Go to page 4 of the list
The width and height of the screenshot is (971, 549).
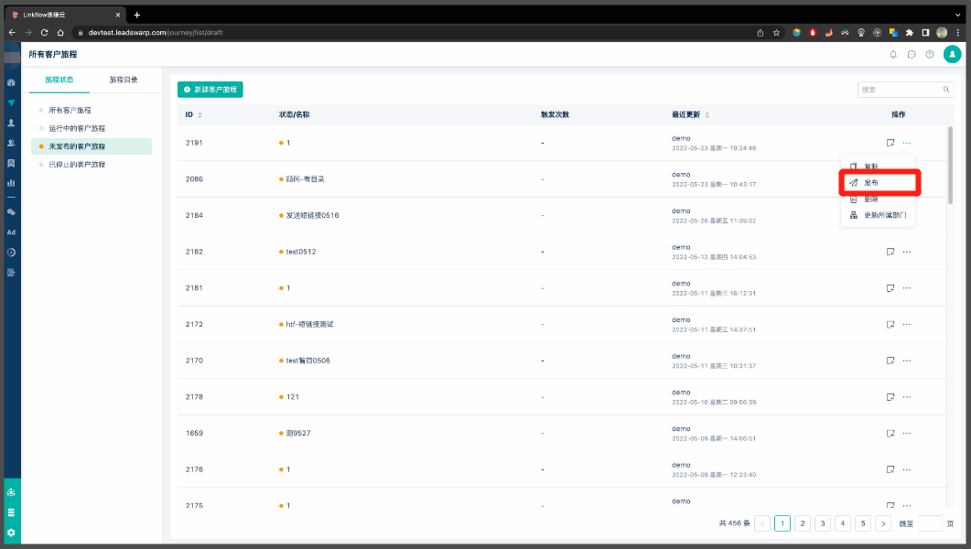(843, 523)
